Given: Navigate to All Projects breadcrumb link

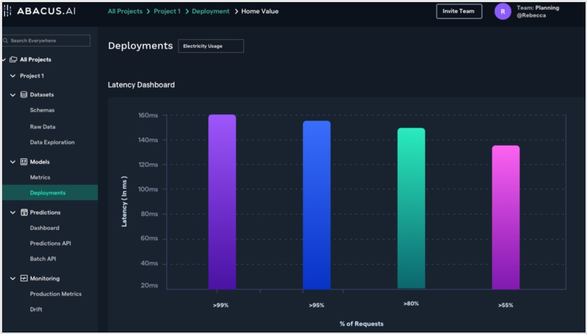Looking at the screenshot, I should pyautogui.click(x=125, y=12).
